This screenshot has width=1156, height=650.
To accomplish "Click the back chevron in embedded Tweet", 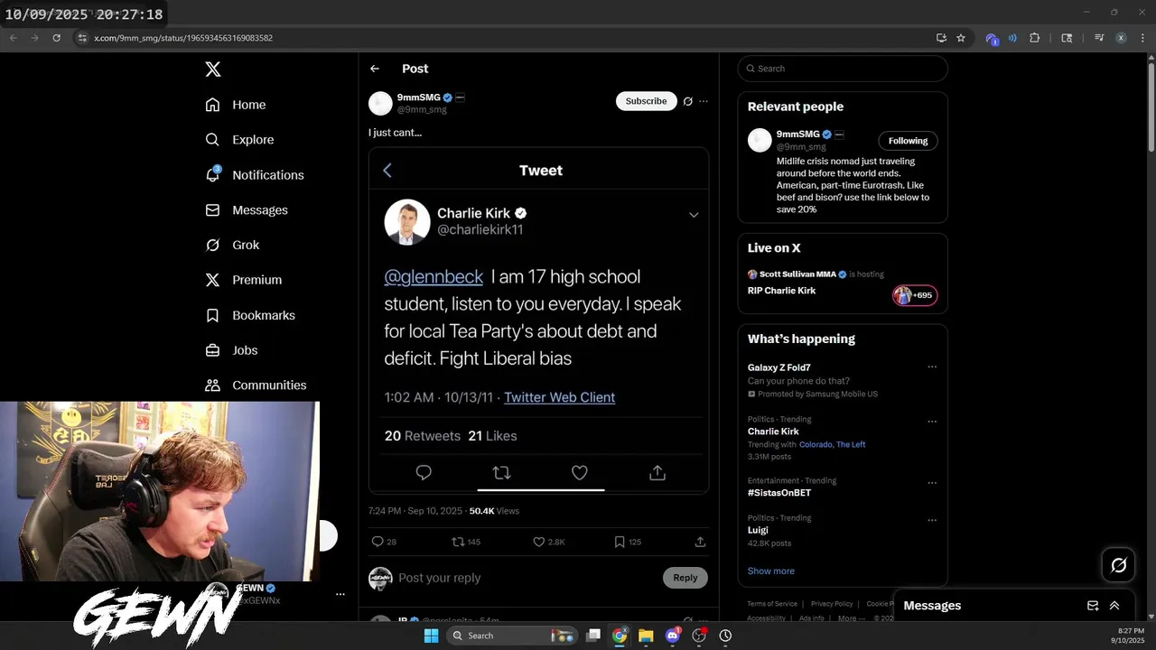I will pyautogui.click(x=387, y=170).
